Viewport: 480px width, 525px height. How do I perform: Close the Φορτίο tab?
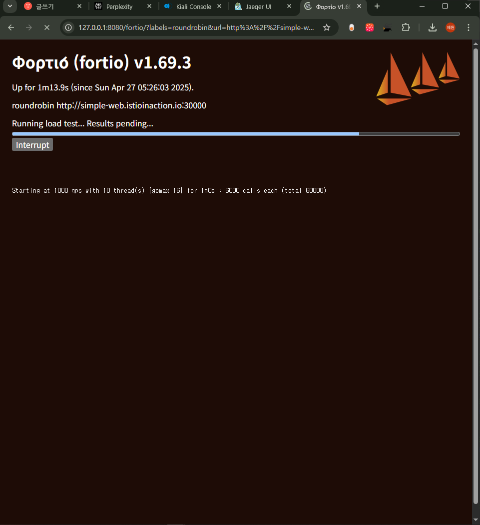pos(359,6)
